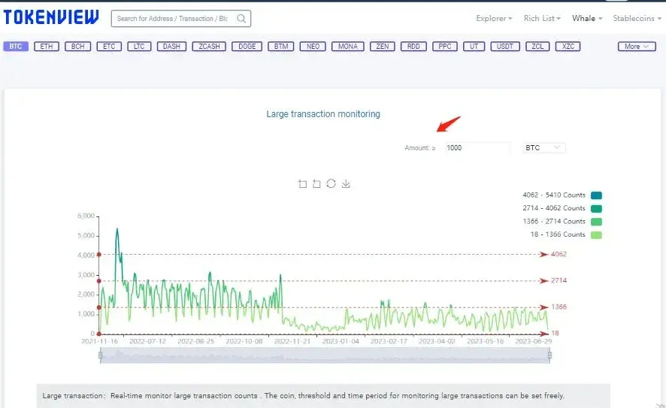666x408 pixels.
Task: Click the y-axis label 6,000
Action: coord(86,216)
